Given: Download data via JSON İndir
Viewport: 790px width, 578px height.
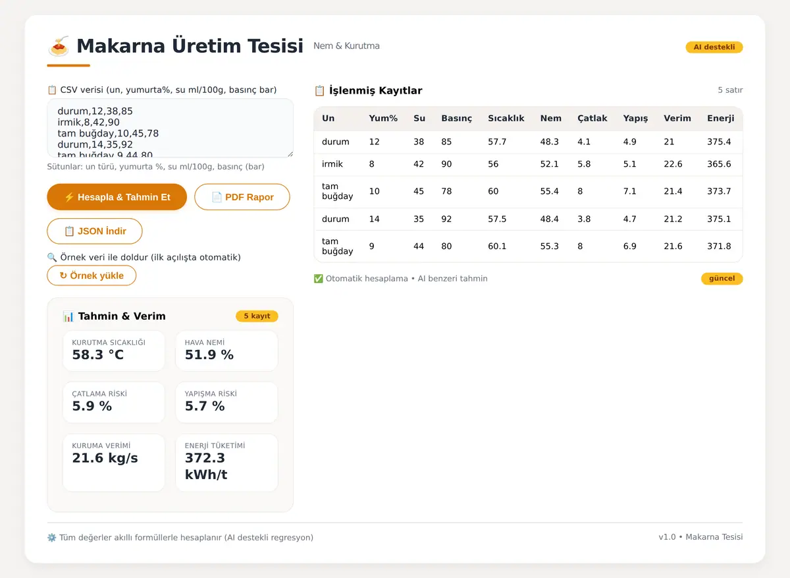Looking at the screenshot, I should coord(95,231).
